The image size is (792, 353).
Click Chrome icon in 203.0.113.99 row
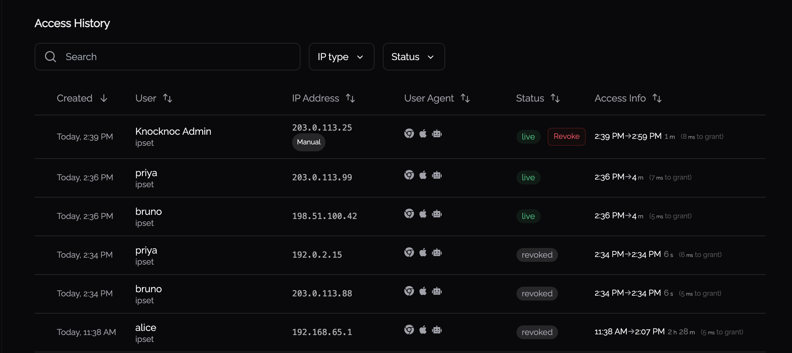pyautogui.click(x=409, y=175)
